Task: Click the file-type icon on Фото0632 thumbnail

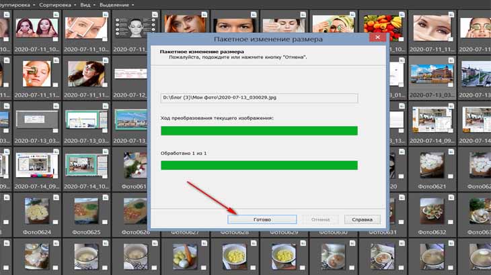Action: [451, 197]
